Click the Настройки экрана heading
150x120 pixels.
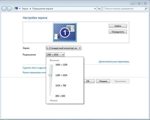[x=35, y=18]
